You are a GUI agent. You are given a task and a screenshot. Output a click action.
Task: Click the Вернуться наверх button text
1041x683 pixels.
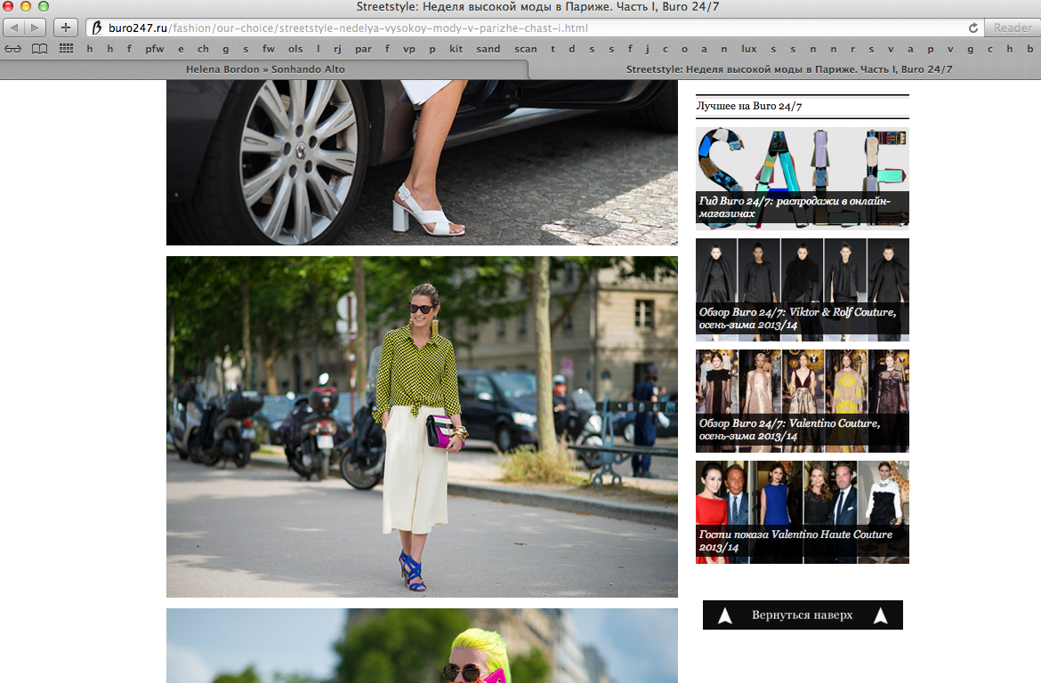tap(802, 615)
